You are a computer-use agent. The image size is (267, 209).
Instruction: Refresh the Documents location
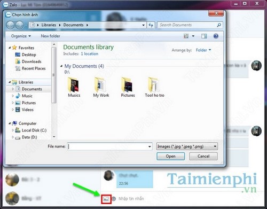(151, 25)
